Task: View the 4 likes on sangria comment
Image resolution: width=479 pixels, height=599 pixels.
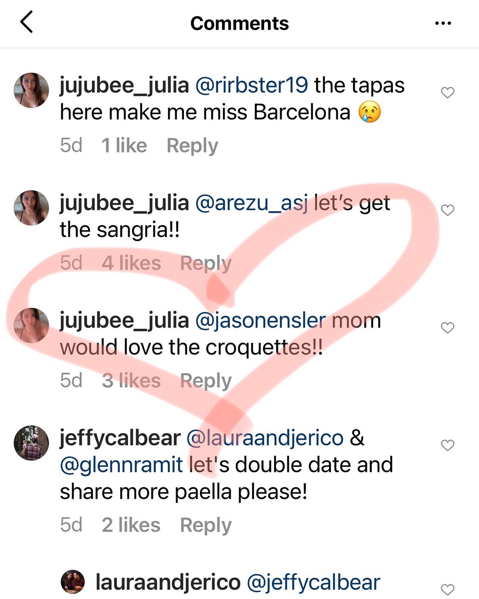Action: (x=131, y=263)
